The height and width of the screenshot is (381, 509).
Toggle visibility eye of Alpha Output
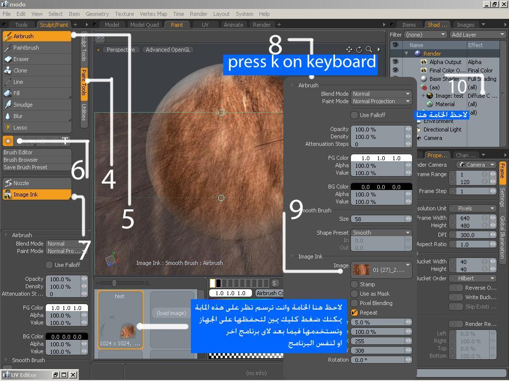tap(395, 62)
